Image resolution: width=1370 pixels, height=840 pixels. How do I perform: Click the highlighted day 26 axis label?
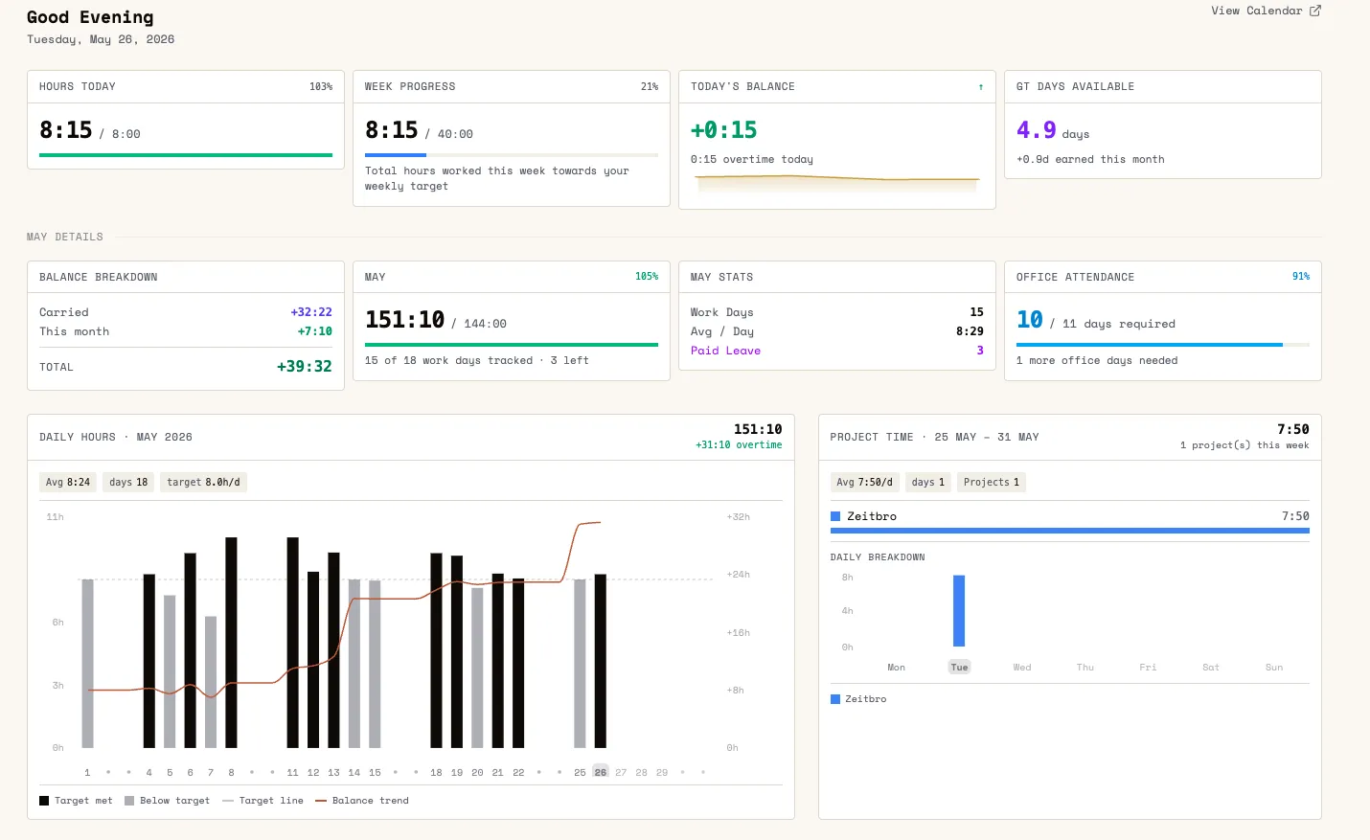[601, 772]
